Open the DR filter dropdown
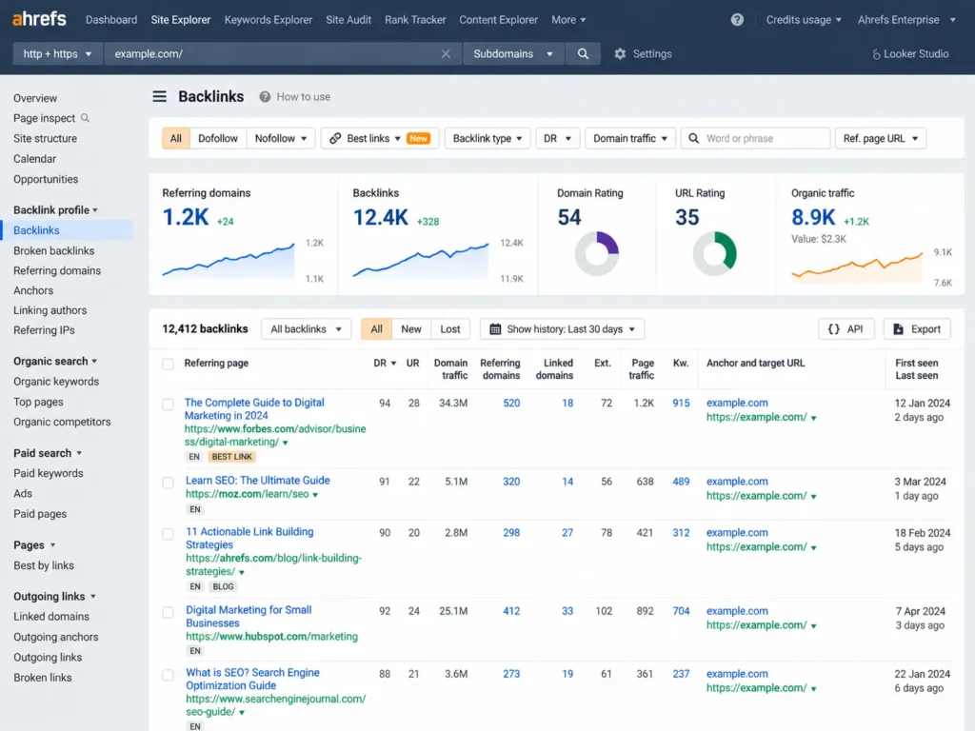 tap(557, 138)
